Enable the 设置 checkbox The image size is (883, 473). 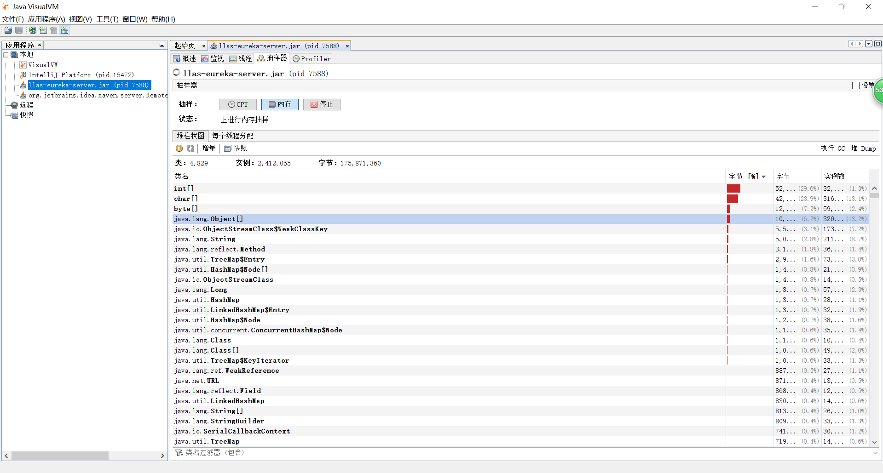[x=856, y=85]
